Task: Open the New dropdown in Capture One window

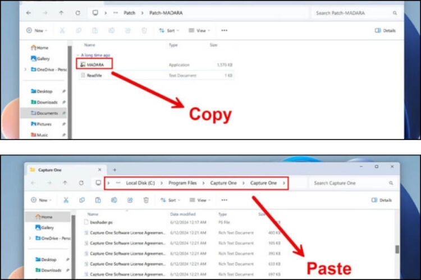Action: [41, 200]
